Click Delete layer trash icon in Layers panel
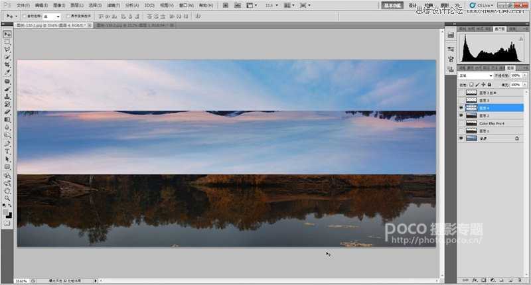Viewport: 531px width, 285px height. (520, 280)
